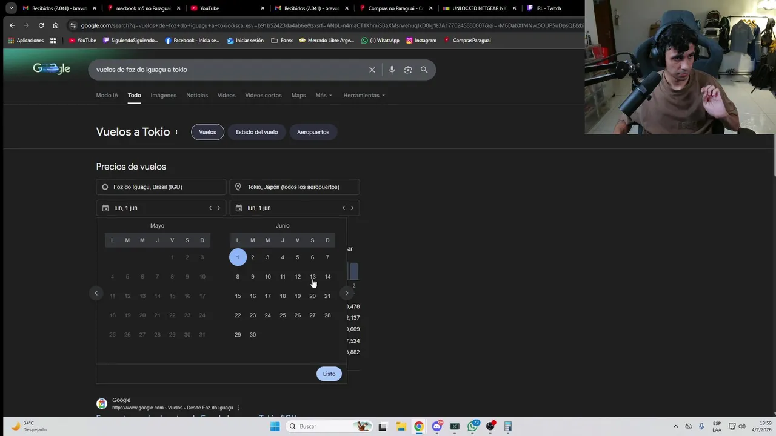Image resolution: width=776 pixels, height=436 pixels.
Task: Show previous month in calendar picker
Action: click(x=96, y=293)
